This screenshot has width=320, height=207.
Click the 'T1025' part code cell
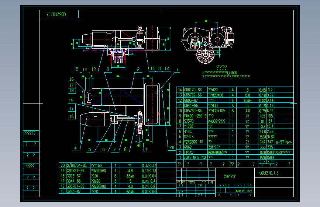click(188, 152)
